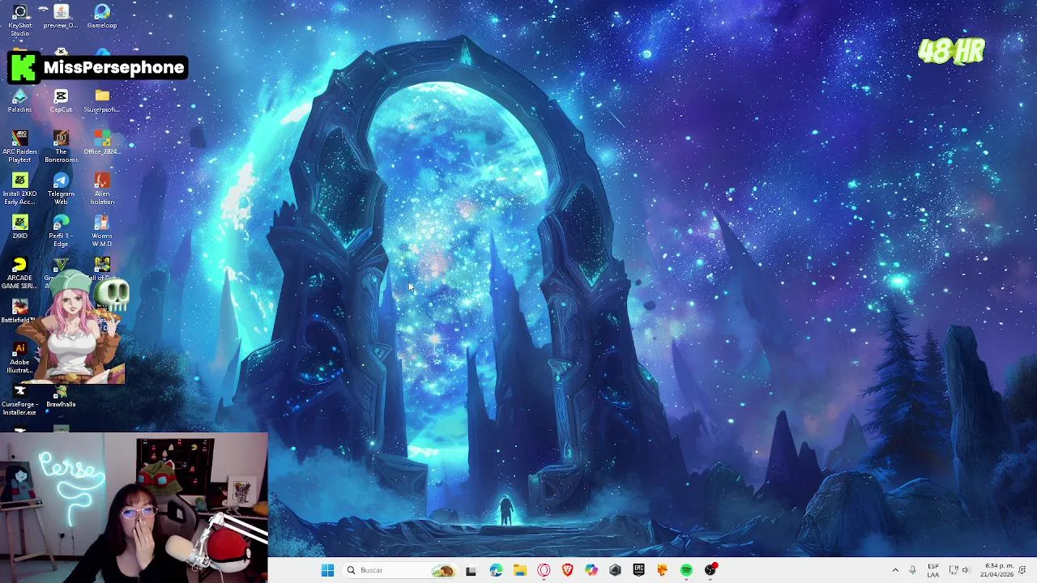
Task: Open the Perfil 1 - Edge shortcut
Action: pos(61,231)
